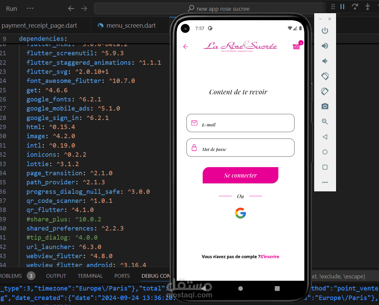
Task: Take an emulator screenshot with camera icon
Action: pos(325,106)
